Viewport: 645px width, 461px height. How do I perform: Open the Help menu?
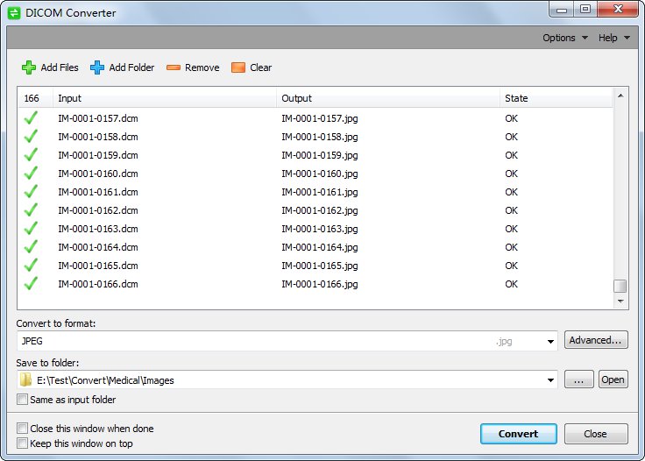pos(613,38)
